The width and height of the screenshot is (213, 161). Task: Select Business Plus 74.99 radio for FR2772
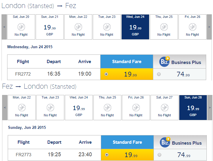tap(159, 74)
